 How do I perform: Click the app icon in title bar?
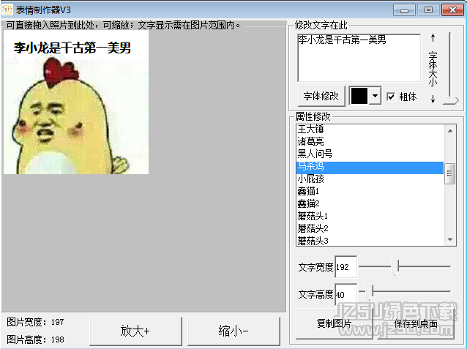point(7,10)
